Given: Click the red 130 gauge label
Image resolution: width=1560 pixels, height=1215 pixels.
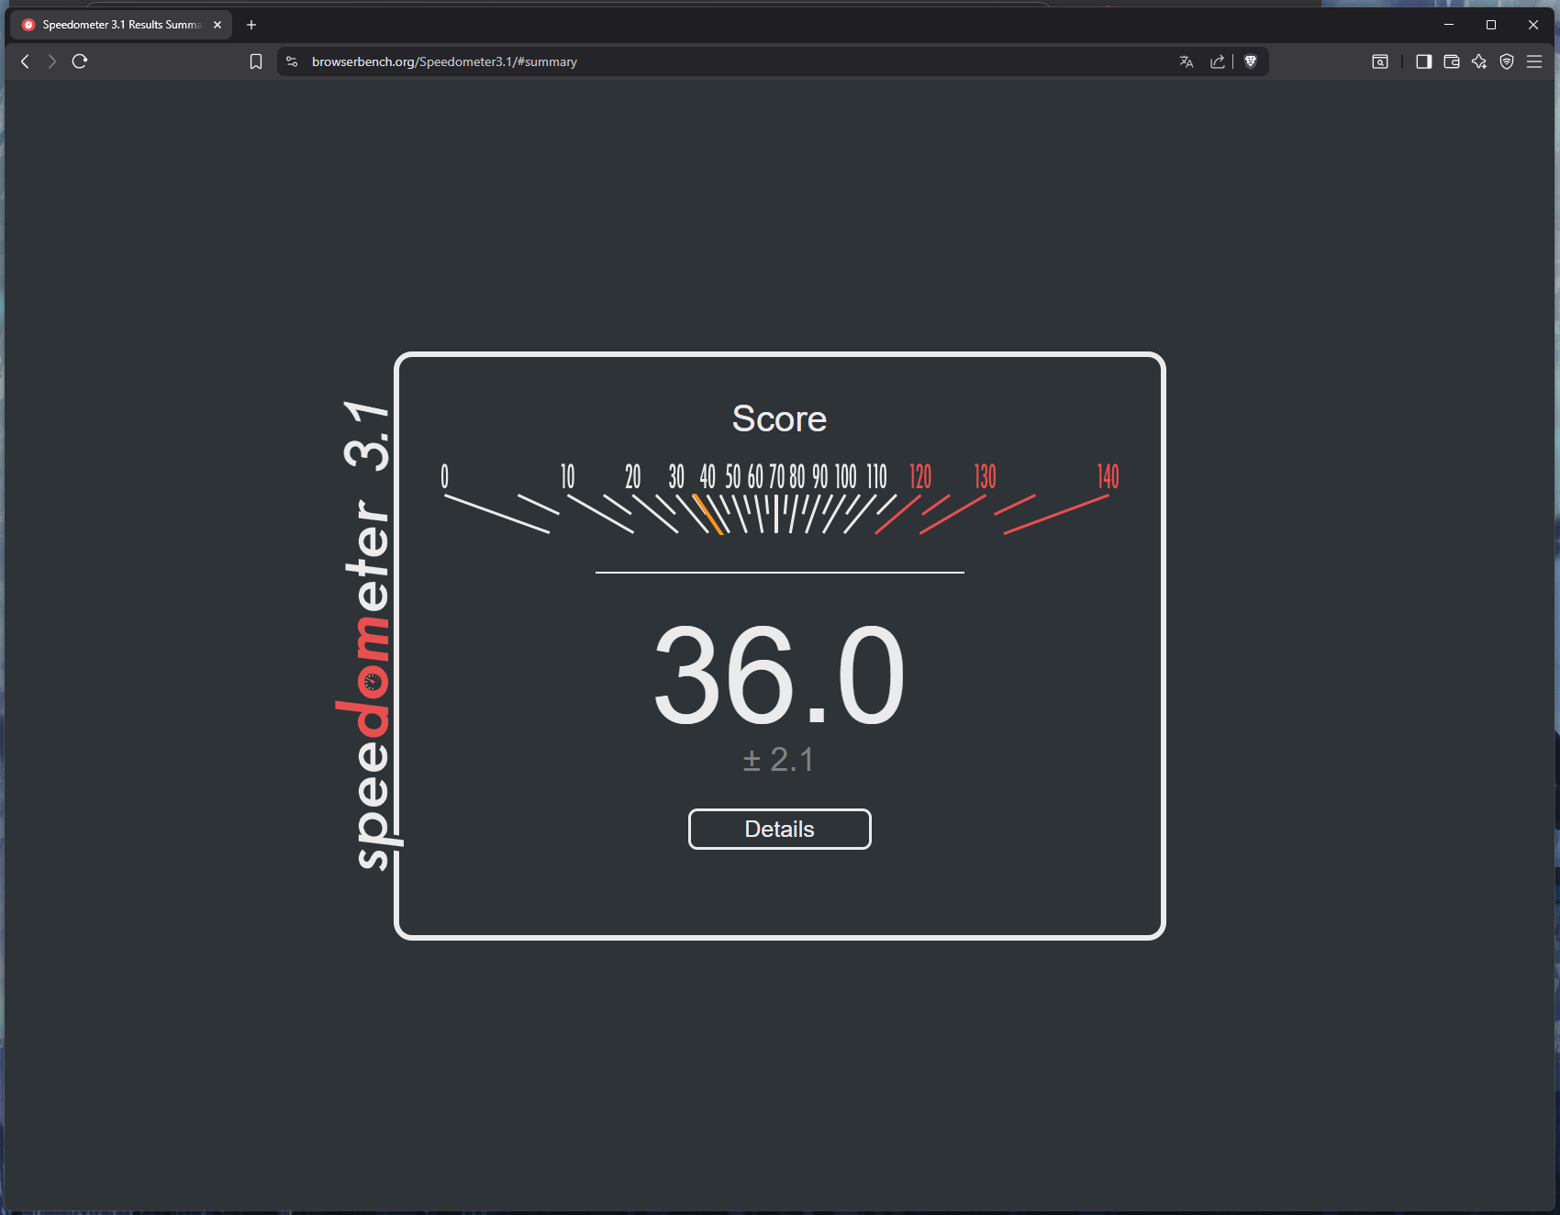Looking at the screenshot, I should [x=985, y=476].
